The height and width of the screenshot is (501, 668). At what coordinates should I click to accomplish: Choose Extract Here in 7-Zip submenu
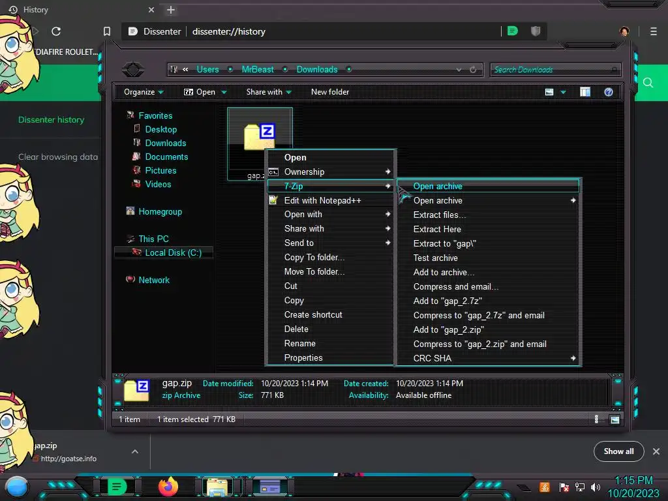point(489,229)
